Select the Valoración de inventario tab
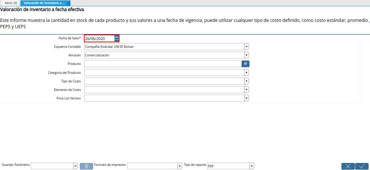This screenshot has height=170, width=370. coord(44,3)
